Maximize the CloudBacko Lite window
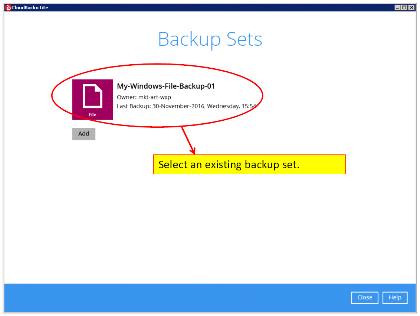Image resolution: width=420 pixels, height=316 pixels. click(404, 7)
